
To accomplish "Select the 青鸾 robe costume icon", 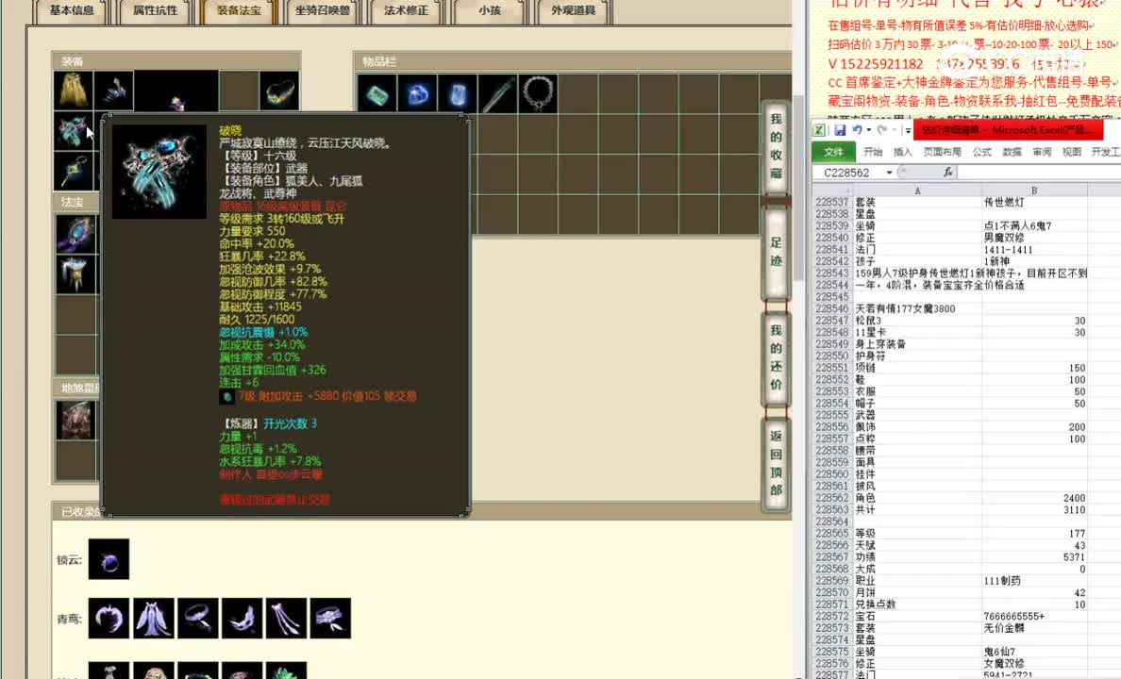I will tap(154, 619).
